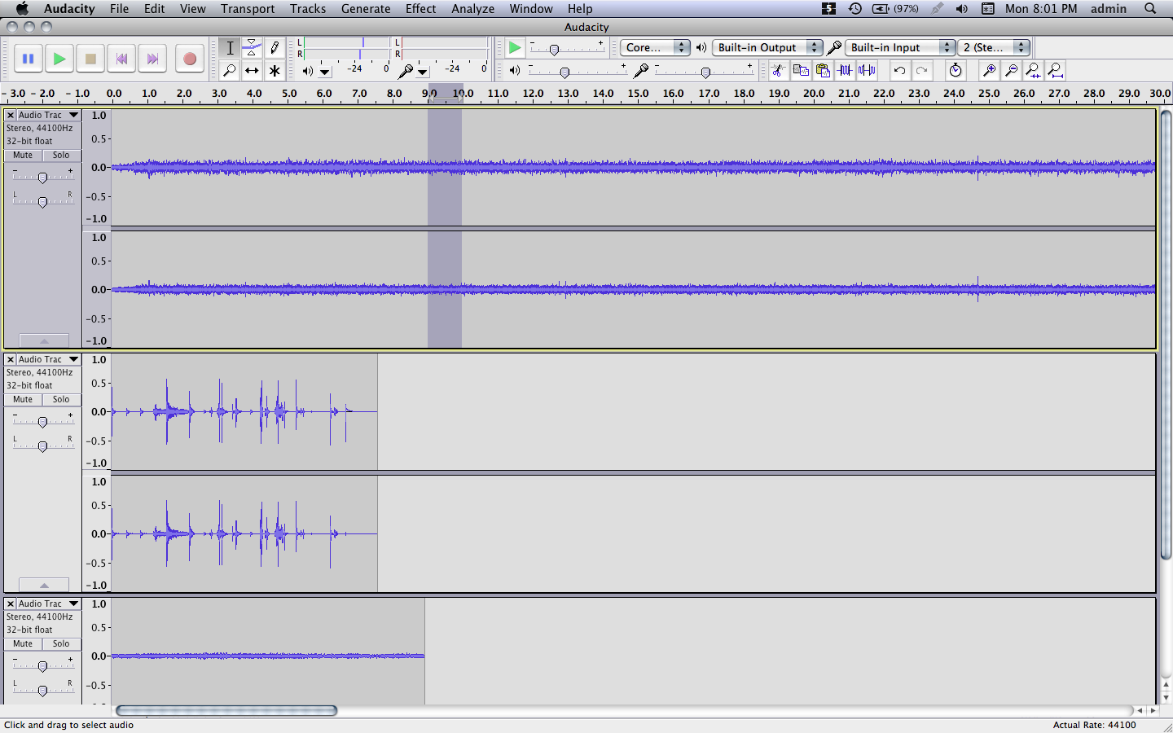Close the third audio track
Image resolution: width=1173 pixels, height=733 pixels.
(11, 604)
